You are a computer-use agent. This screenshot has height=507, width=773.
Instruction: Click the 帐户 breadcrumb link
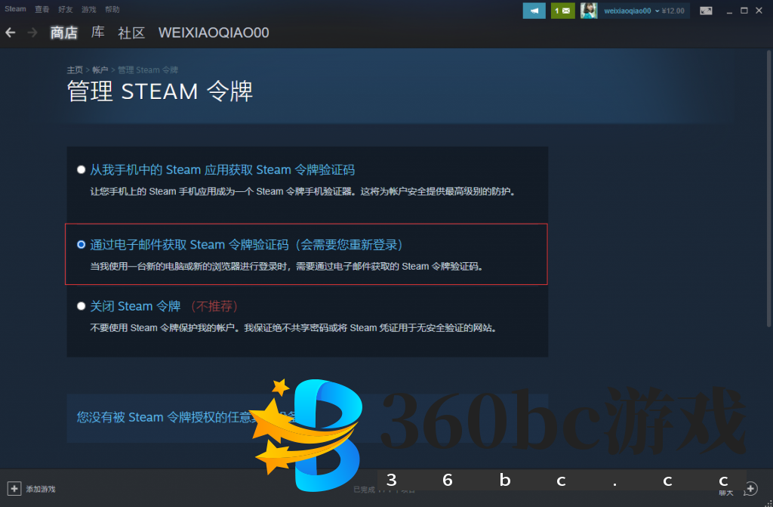[100, 70]
